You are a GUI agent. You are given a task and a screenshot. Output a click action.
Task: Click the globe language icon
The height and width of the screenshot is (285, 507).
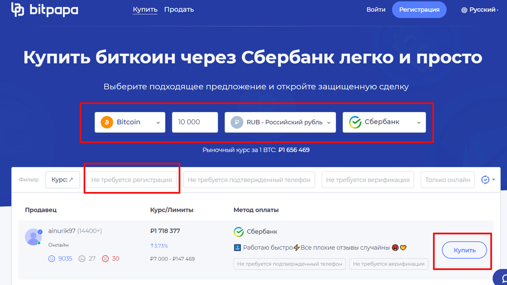464,10
